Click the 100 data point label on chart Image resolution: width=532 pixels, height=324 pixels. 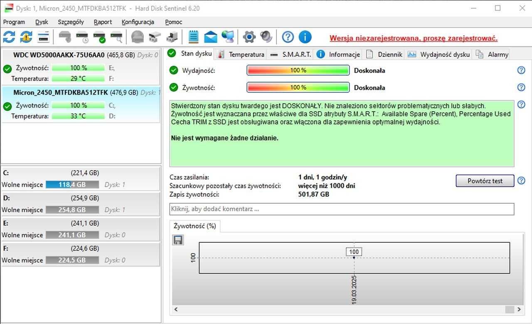click(354, 252)
